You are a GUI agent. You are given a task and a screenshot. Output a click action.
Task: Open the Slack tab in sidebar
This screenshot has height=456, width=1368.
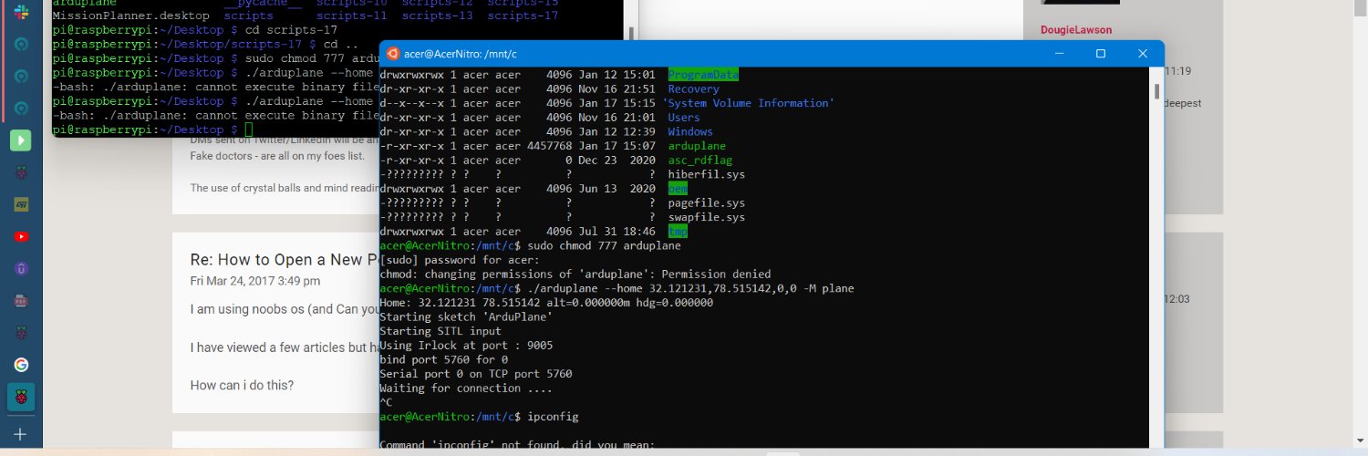pyautogui.click(x=20, y=11)
